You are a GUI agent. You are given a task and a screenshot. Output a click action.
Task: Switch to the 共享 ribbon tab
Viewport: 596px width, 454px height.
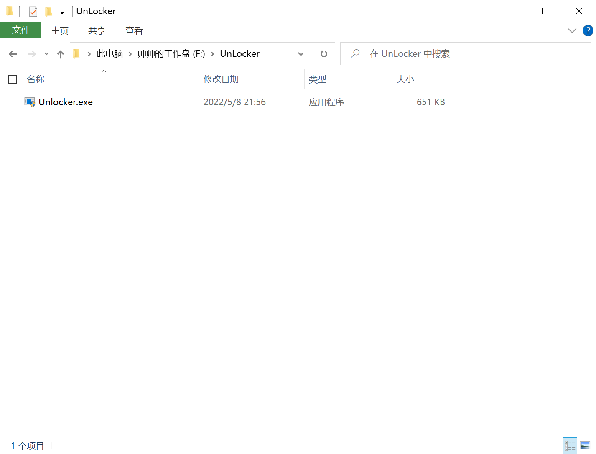[97, 30]
